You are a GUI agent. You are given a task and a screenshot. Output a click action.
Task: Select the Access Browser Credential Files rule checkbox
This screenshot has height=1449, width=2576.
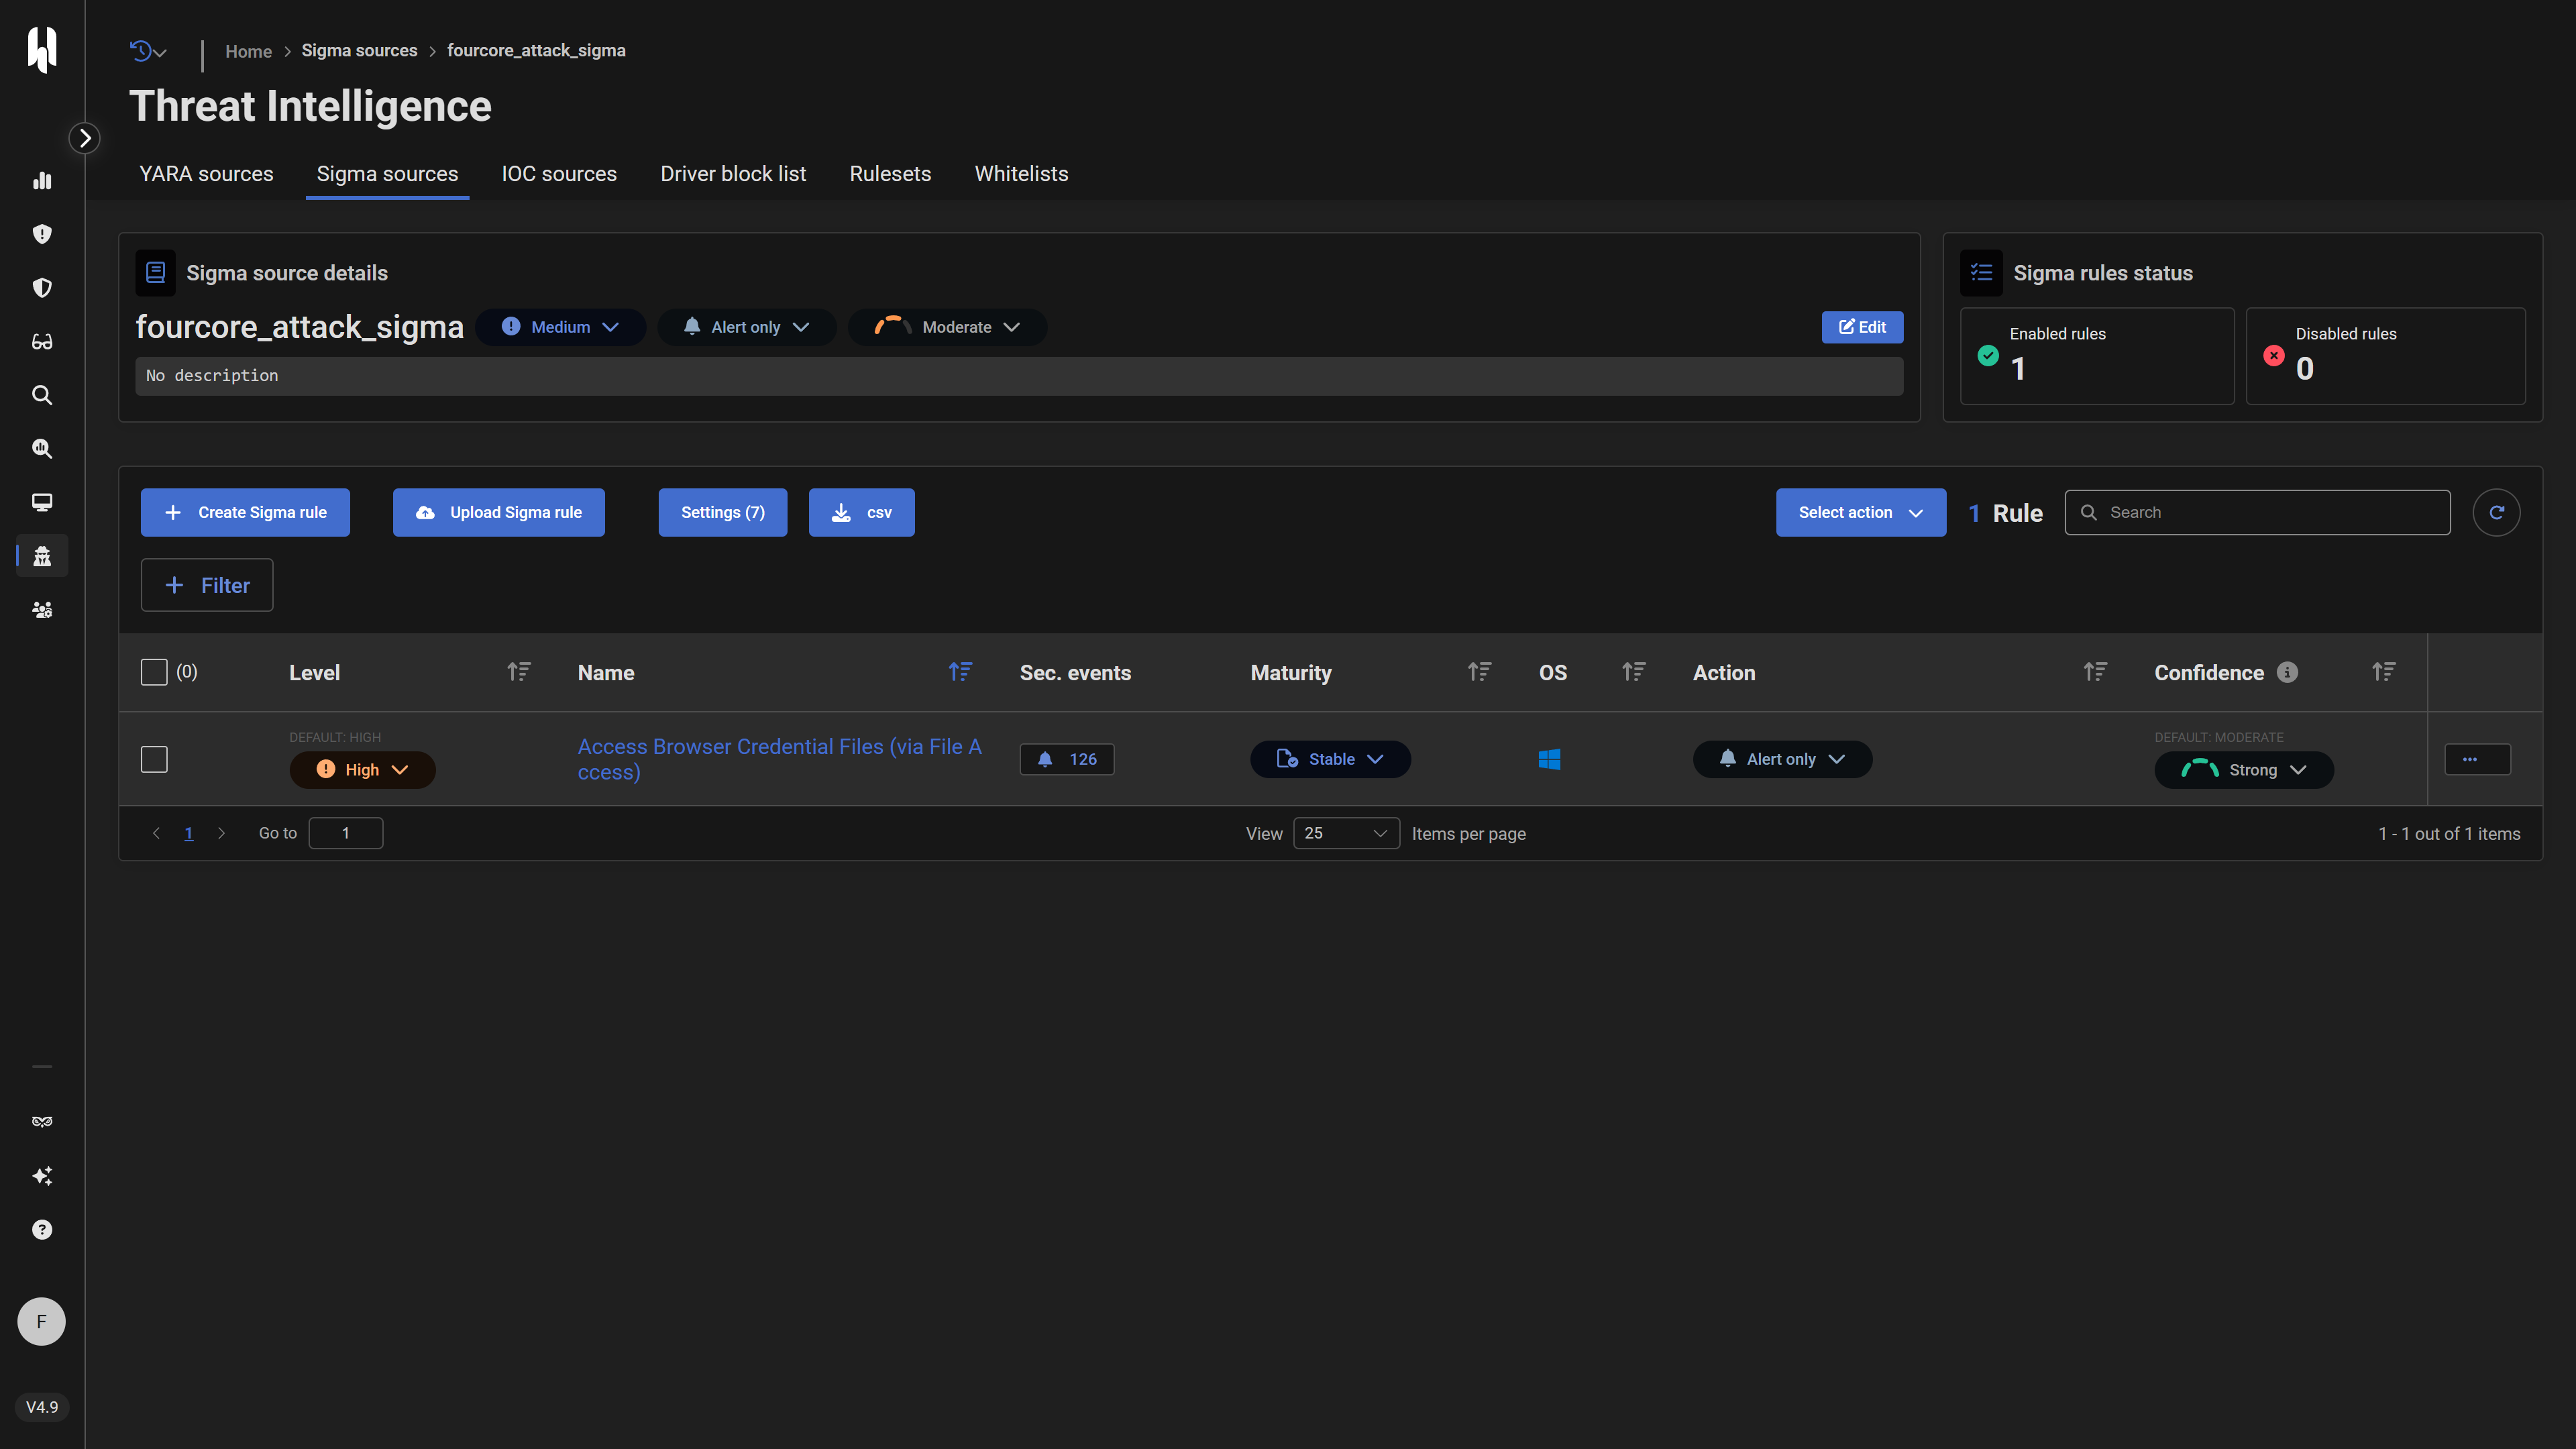(154, 759)
